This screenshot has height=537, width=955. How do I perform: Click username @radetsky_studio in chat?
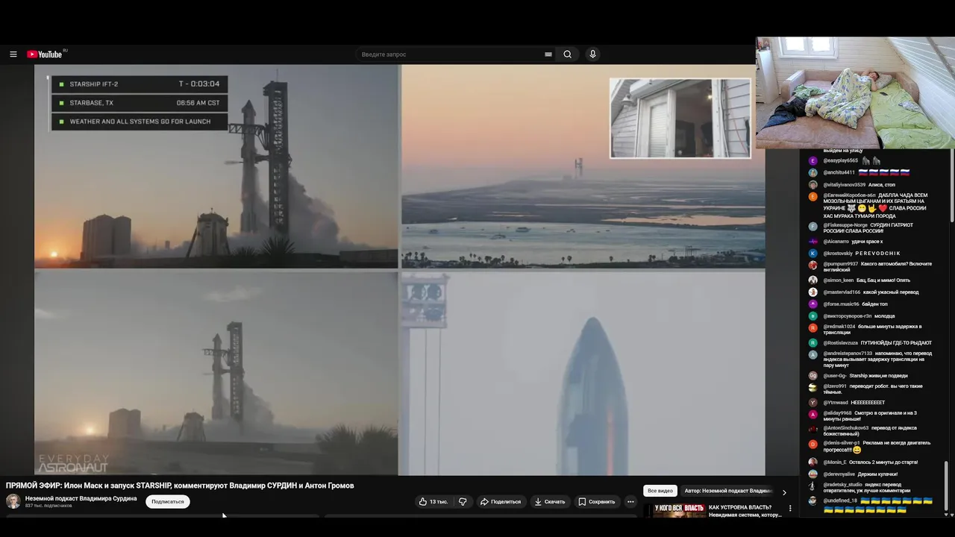pos(843,485)
